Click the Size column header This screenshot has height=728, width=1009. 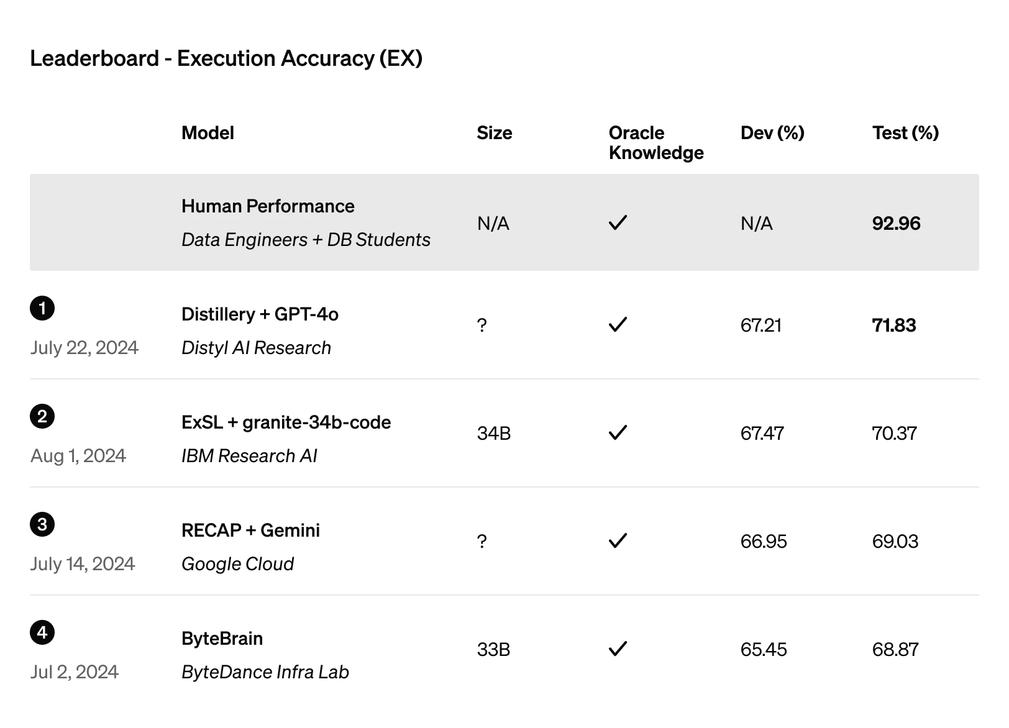(x=495, y=133)
